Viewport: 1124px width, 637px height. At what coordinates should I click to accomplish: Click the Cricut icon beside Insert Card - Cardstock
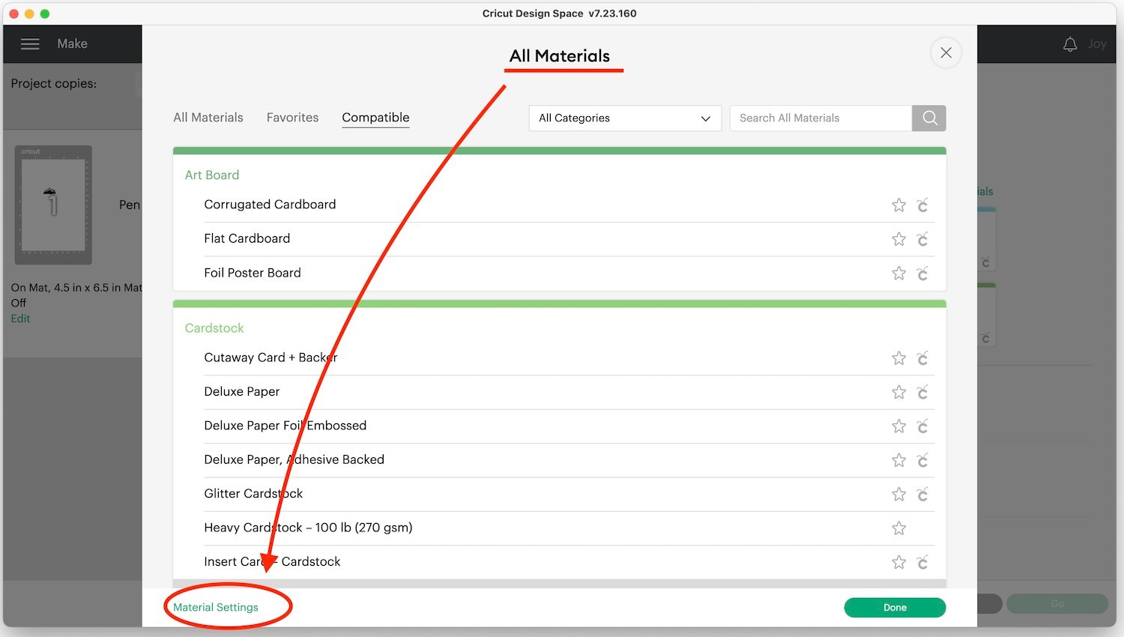922,563
